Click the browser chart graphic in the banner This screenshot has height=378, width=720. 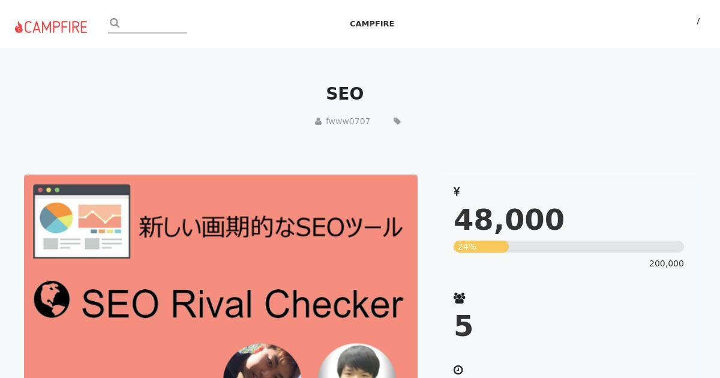pos(82,221)
